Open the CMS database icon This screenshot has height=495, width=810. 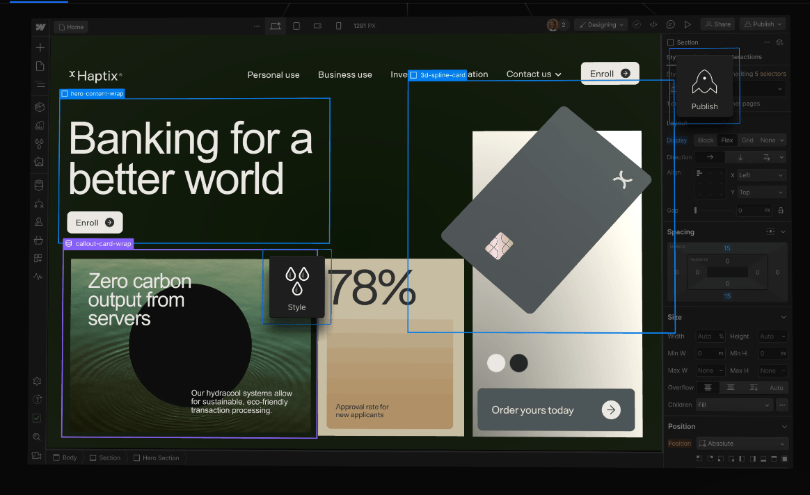tap(39, 185)
